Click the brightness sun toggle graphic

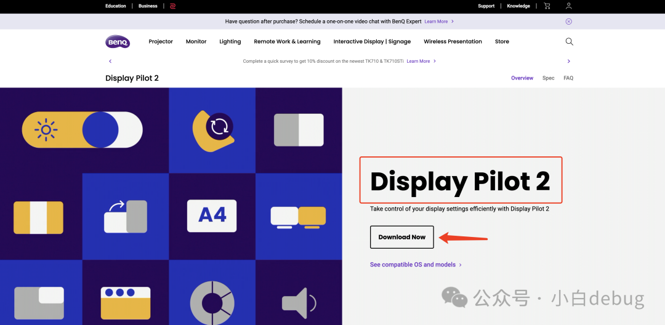pyautogui.click(x=83, y=130)
